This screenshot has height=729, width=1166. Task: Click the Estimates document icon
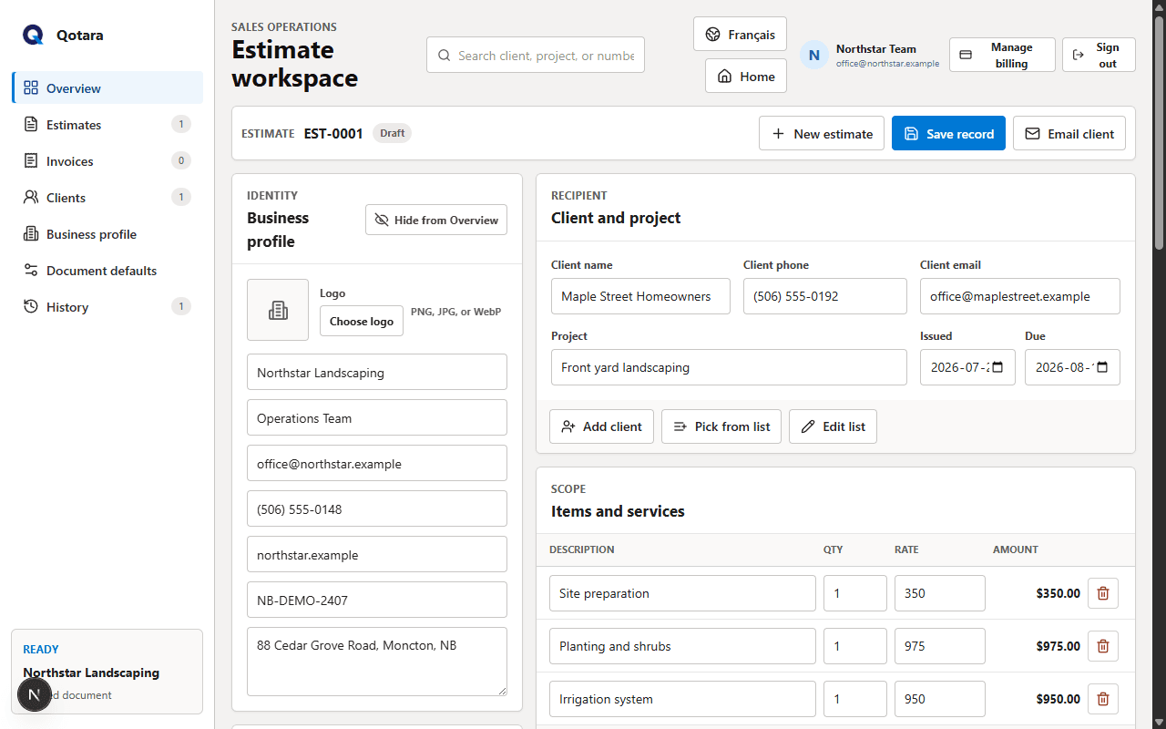click(31, 124)
